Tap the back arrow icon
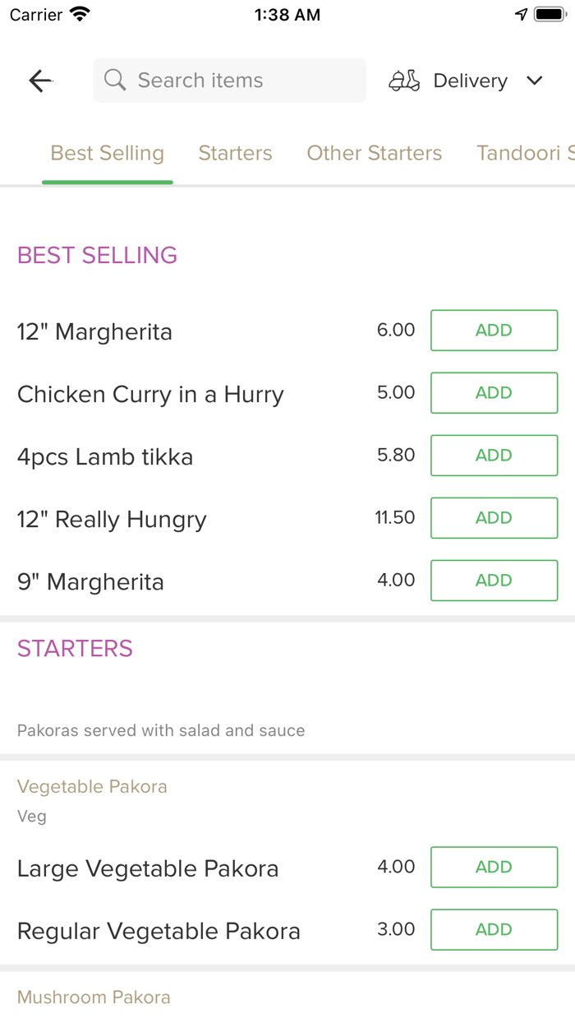Image resolution: width=575 pixels, height=1023 pixels. click(x=40, y=81)
